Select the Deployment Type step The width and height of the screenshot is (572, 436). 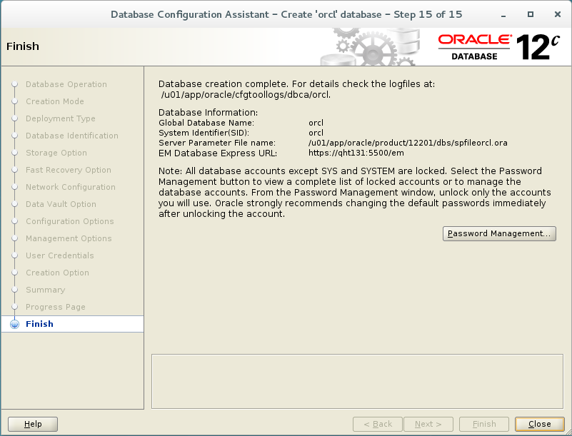(61, 118)
